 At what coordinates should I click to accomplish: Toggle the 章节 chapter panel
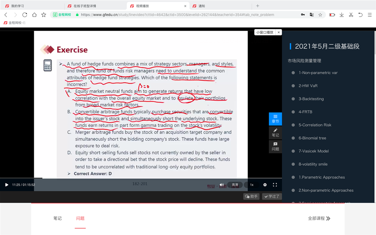click(275, 119)
